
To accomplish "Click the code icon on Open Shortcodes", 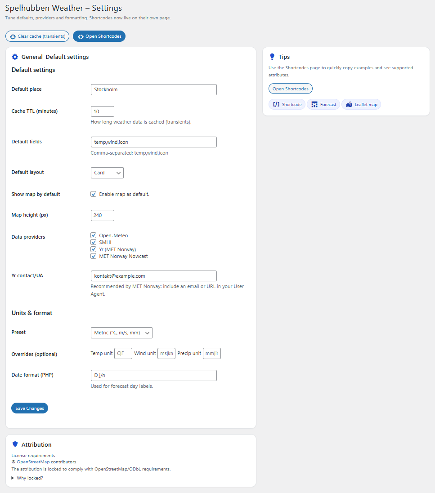I will pyautogui.click(x=80, y=36).
